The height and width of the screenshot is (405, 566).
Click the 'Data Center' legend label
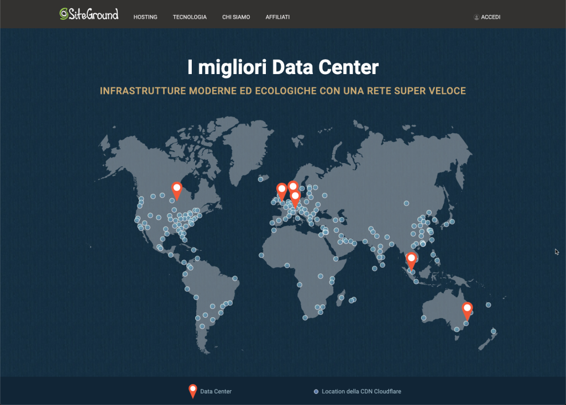[x=216, y=391]
